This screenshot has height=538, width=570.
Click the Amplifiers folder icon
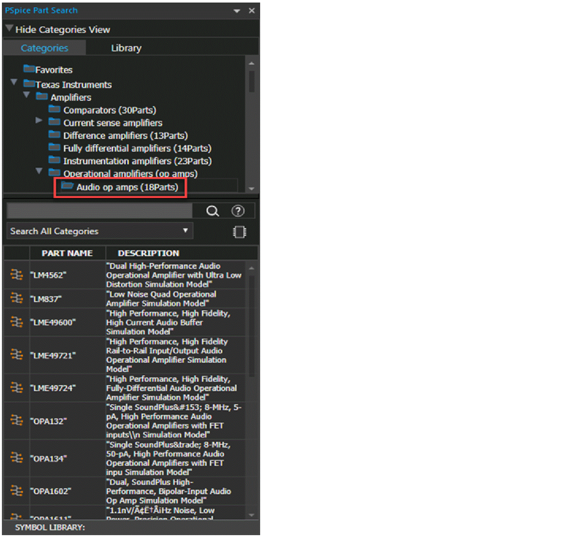[x=42, y=96]
